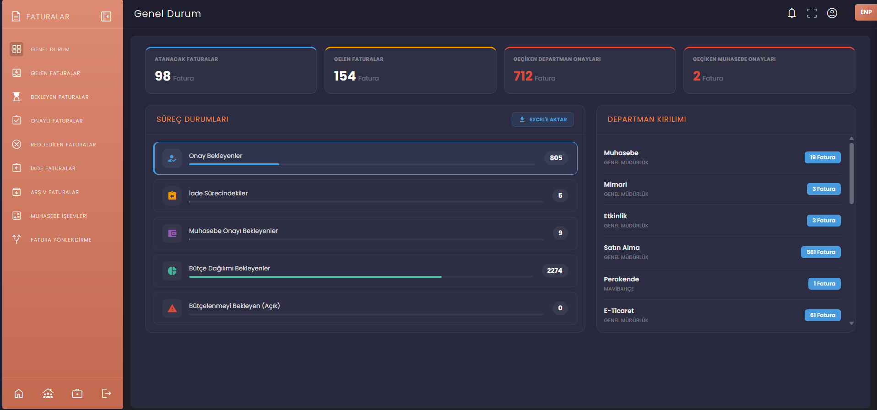The image size is (877, 410).
Task: Open the user profile icon
Action: (x=832, y=13)
